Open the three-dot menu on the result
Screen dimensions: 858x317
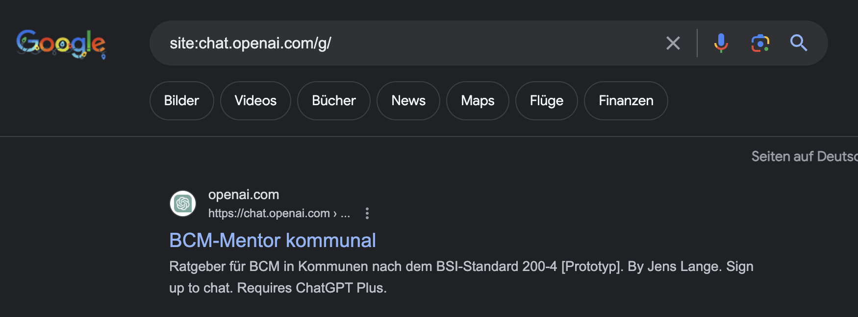367,213
